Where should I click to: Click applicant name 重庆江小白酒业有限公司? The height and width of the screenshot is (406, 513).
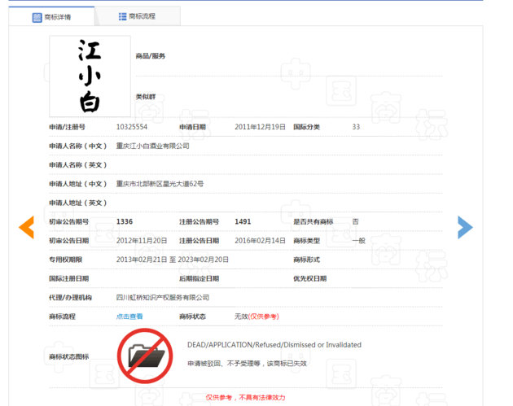(x=152, y=146)
